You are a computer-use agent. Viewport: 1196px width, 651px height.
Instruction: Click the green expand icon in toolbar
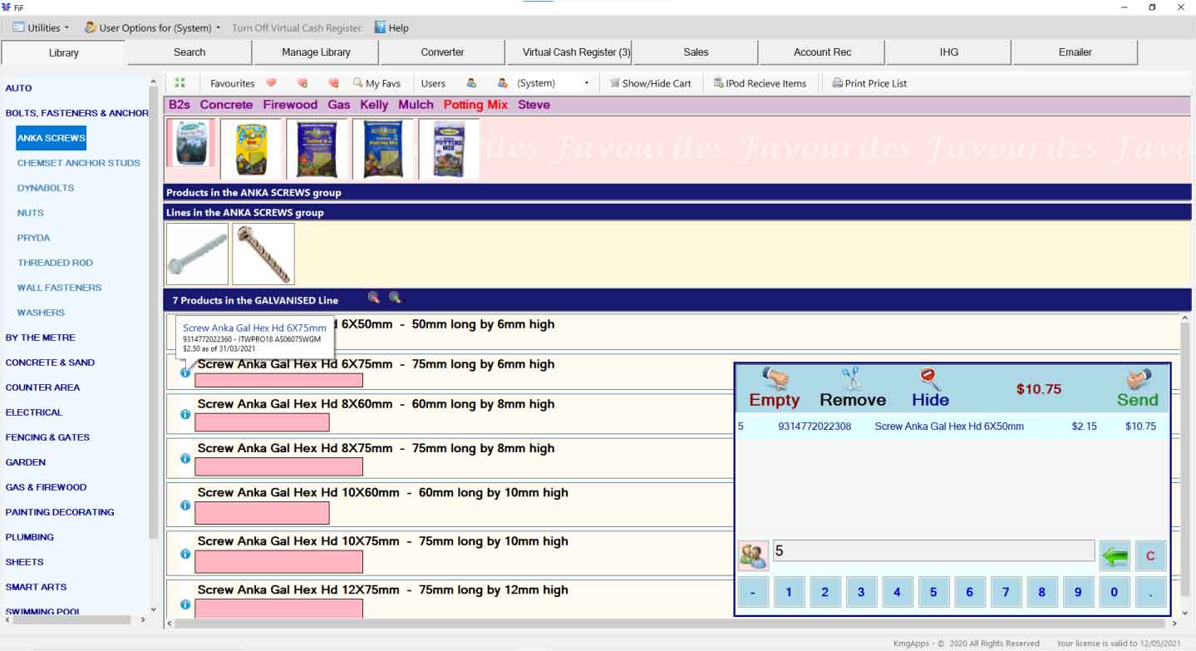click(180, 83)
